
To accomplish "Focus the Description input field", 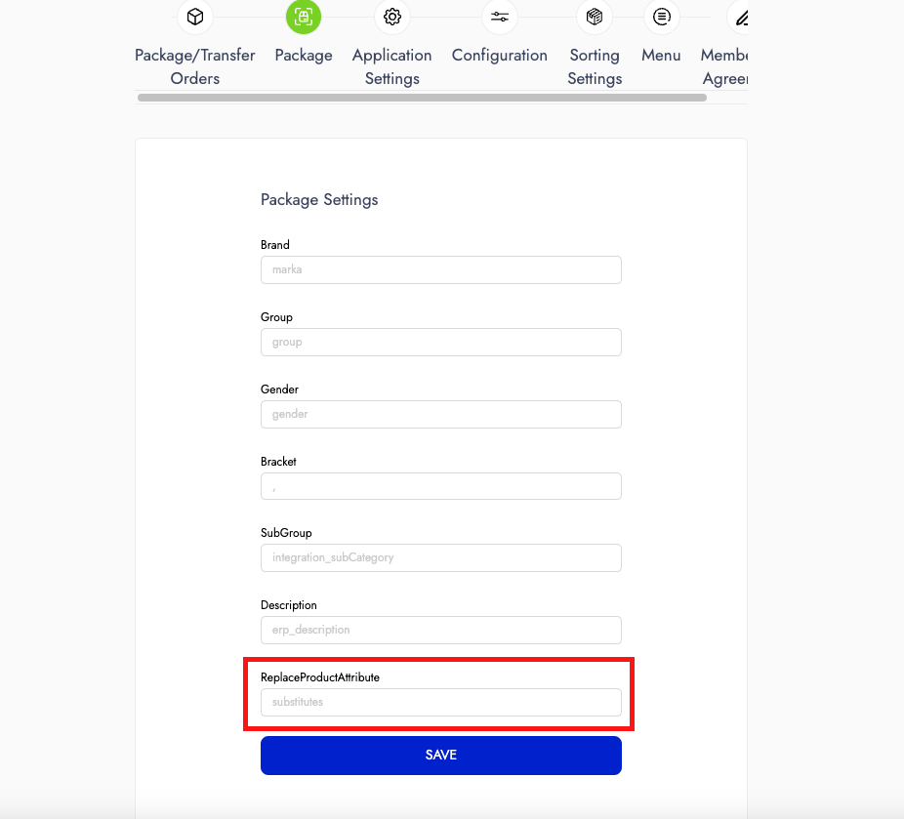I will coord(441,631).
